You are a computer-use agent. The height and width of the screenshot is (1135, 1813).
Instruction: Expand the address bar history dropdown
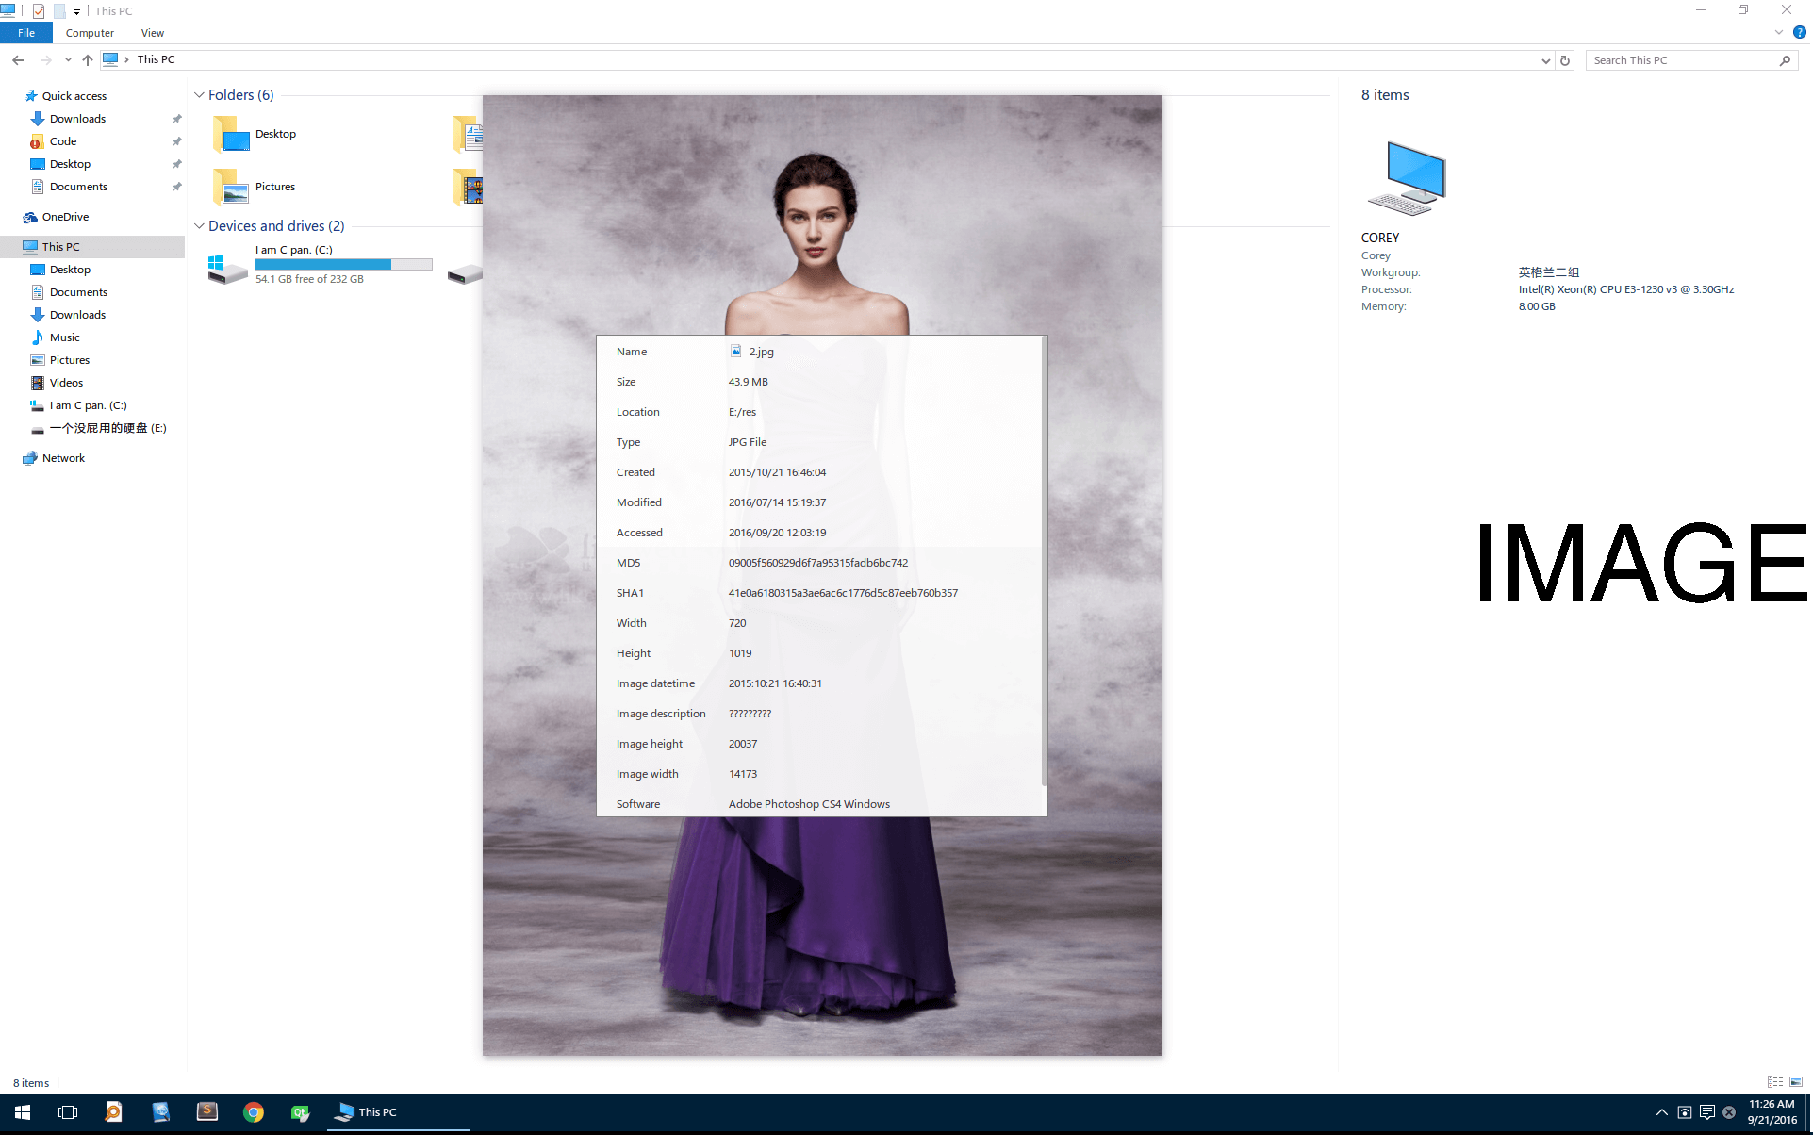(1545, 60)
